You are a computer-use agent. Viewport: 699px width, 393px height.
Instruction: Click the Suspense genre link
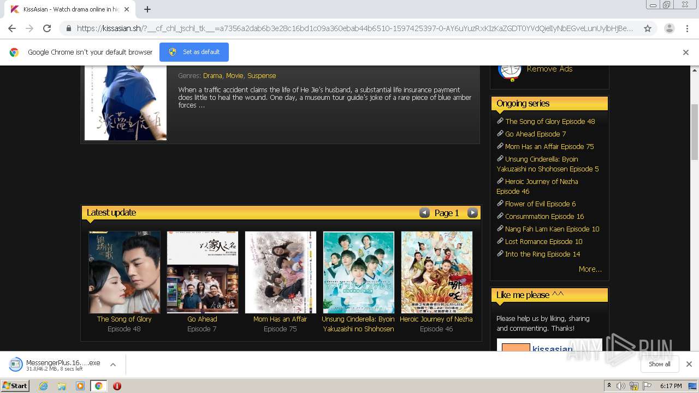[262, 75]
